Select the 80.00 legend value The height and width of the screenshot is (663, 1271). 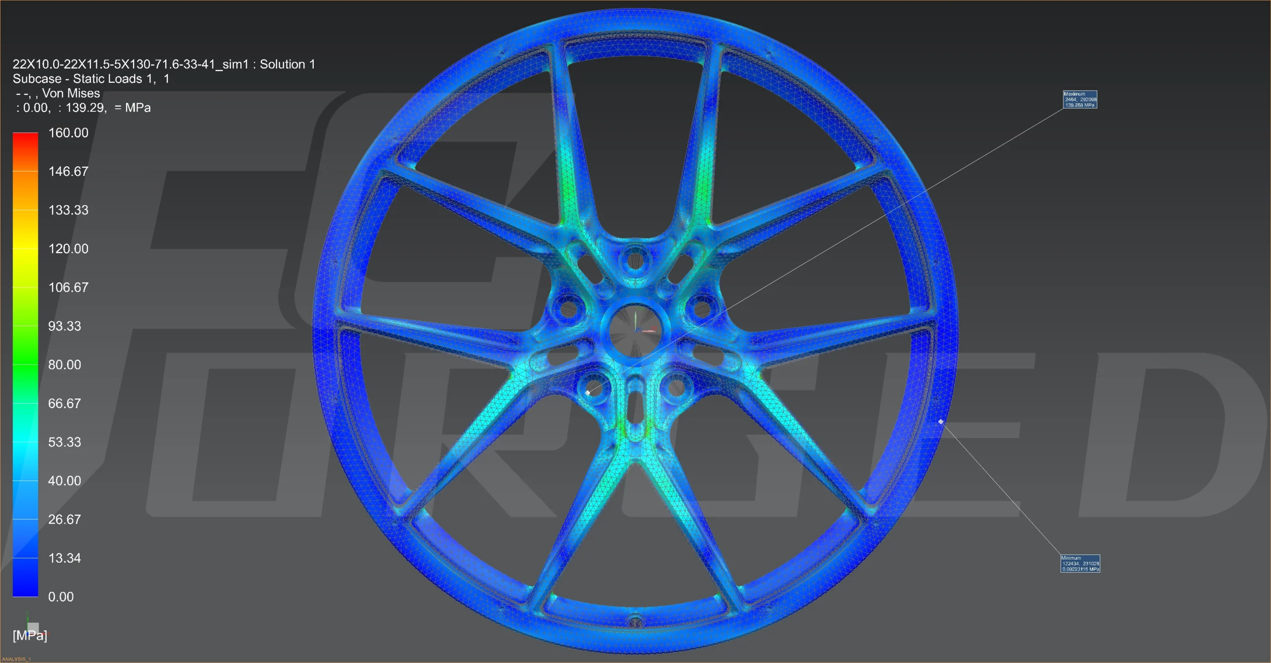pyautogui.click(x=65, y=365)
